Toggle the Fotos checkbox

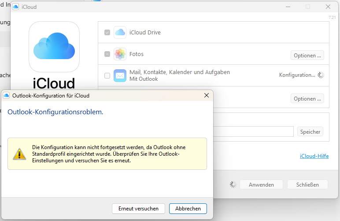pyautogui.click(x=107, y=54)
